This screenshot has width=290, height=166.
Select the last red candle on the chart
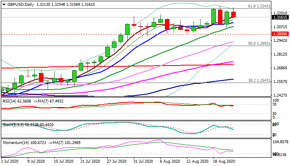(233, 15)
